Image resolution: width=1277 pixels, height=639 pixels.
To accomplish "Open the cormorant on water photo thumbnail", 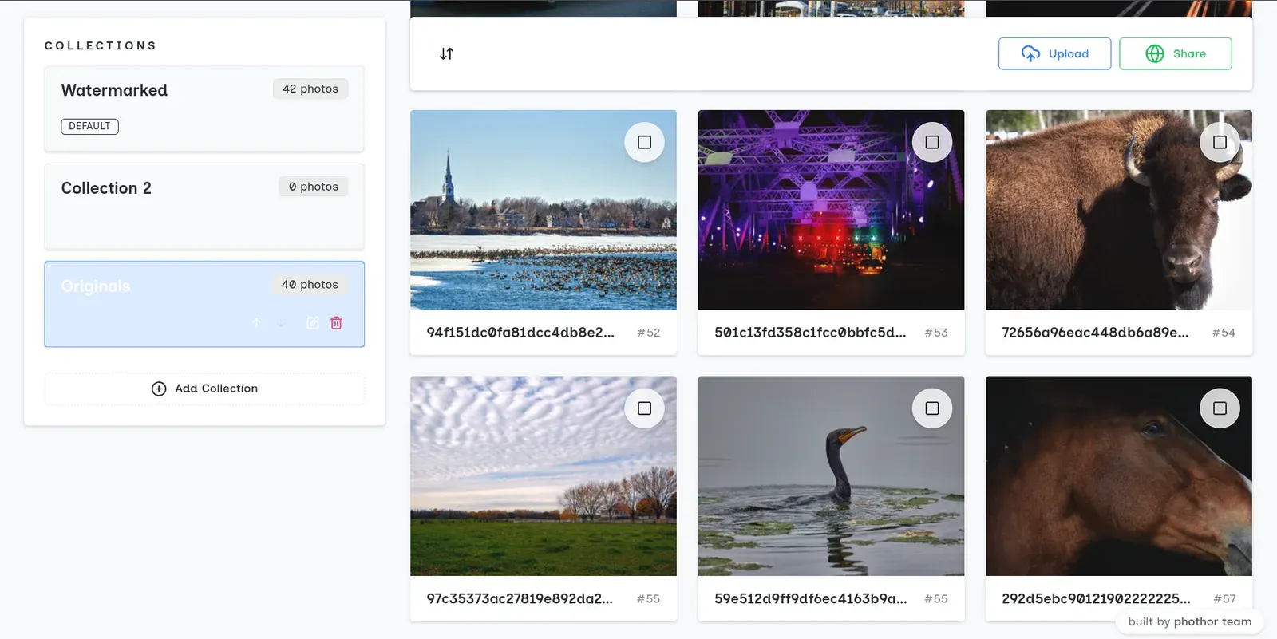I will coord(831,476).
